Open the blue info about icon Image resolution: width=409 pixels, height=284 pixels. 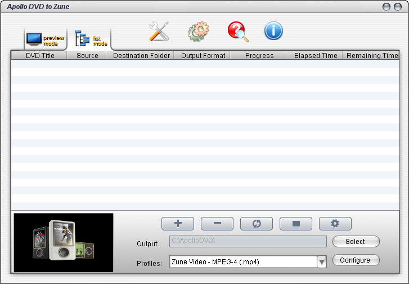[x=273, y=30]
